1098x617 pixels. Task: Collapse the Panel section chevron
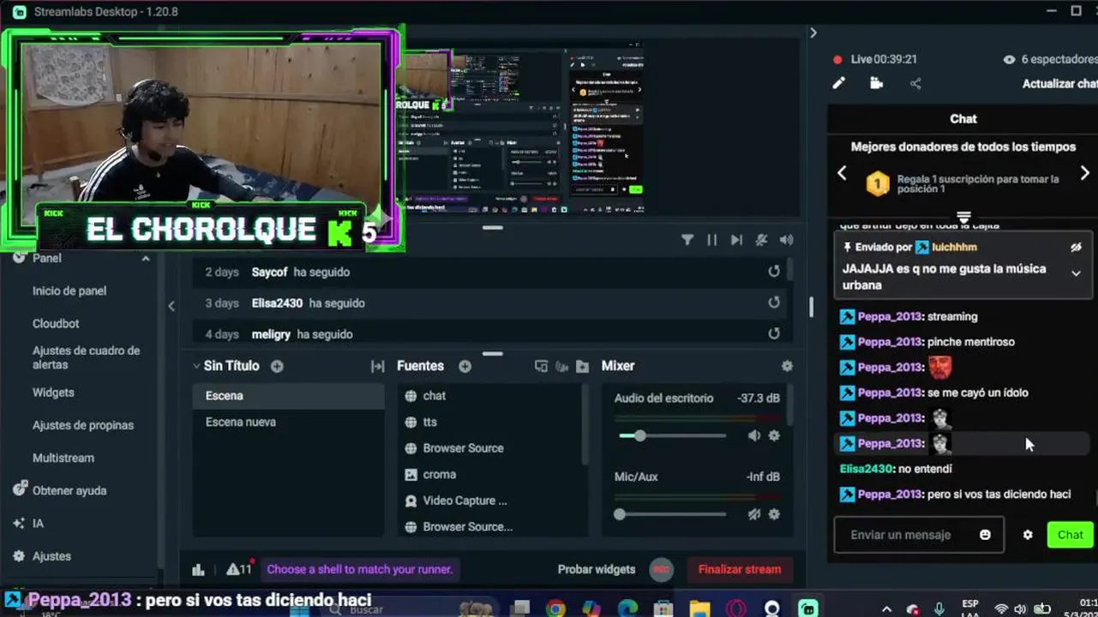145,258
